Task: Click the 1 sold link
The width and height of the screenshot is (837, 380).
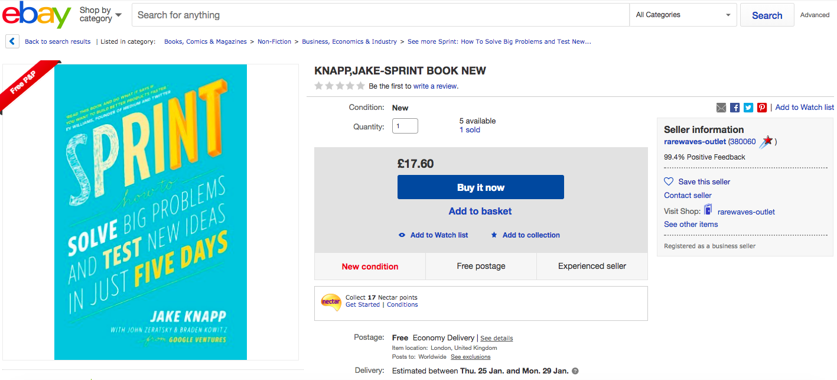Action: tap(470, 130)
